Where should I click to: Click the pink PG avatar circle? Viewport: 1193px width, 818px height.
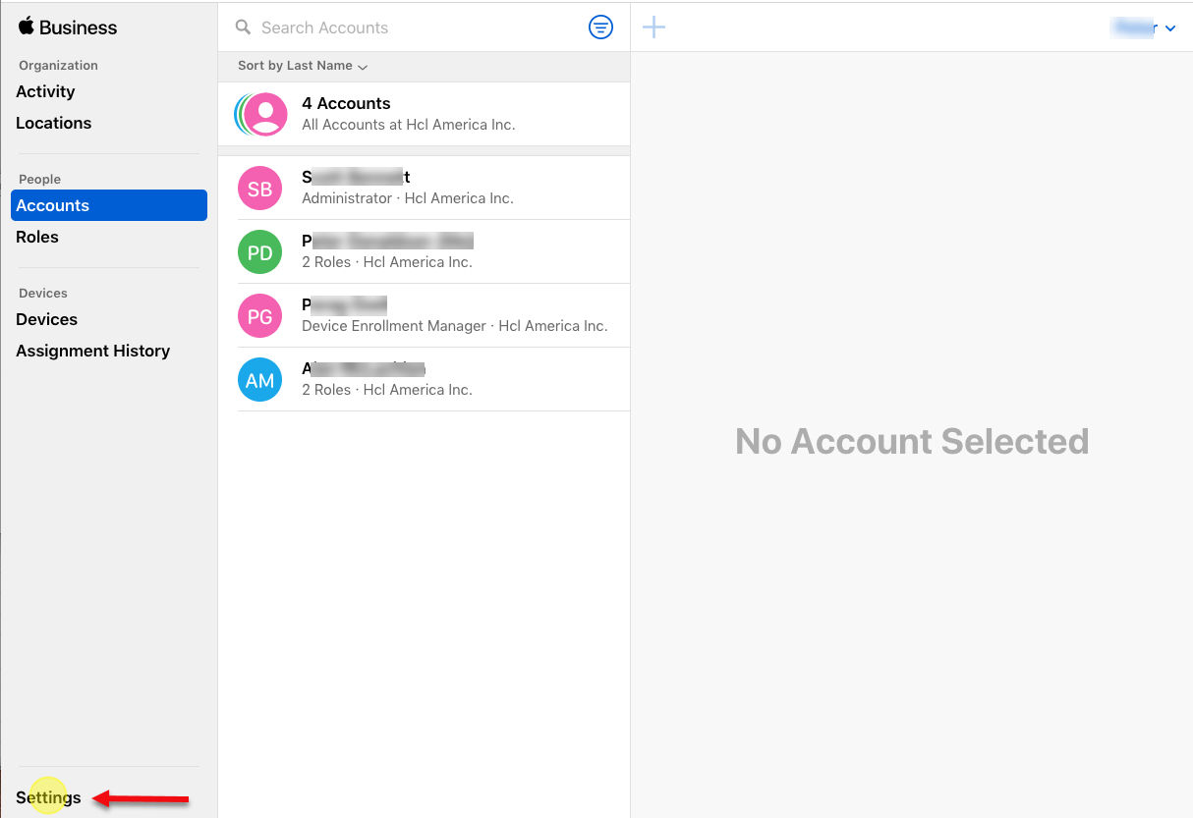pyautogui.click(x=259, y=317)
